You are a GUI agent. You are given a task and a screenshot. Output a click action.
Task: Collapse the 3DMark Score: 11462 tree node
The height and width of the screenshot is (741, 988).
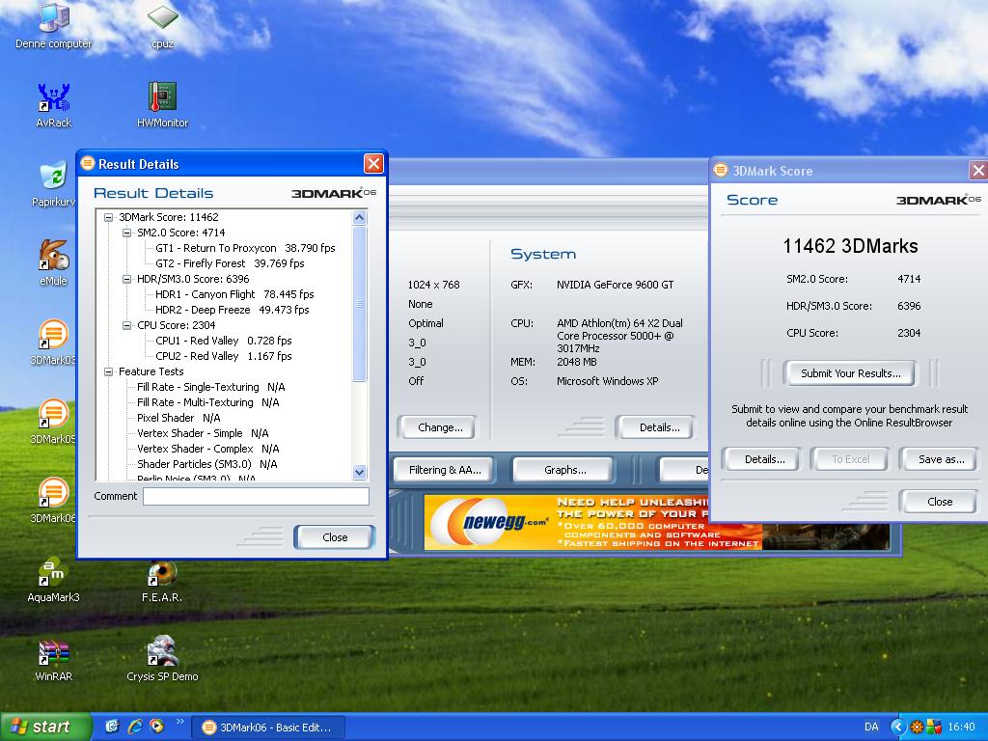108,217
